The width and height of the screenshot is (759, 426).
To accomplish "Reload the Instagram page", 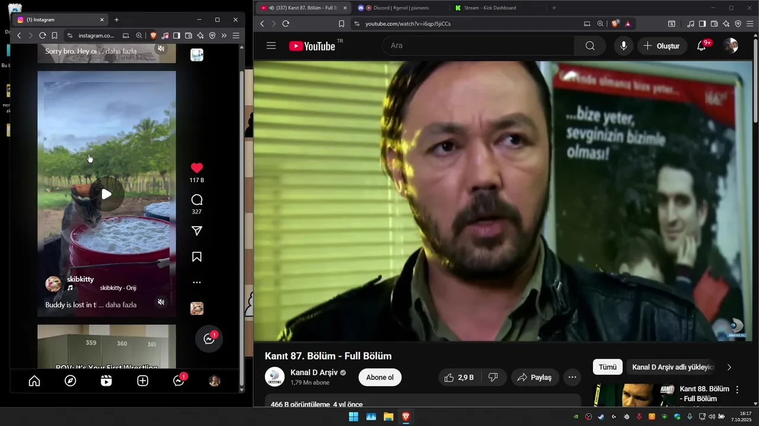I will point(43,35).
